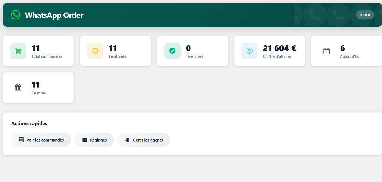The height and width of the screenshot is (182, 382).
Task: Click the green checkmark Terminées icon
Action: point(172,51)
